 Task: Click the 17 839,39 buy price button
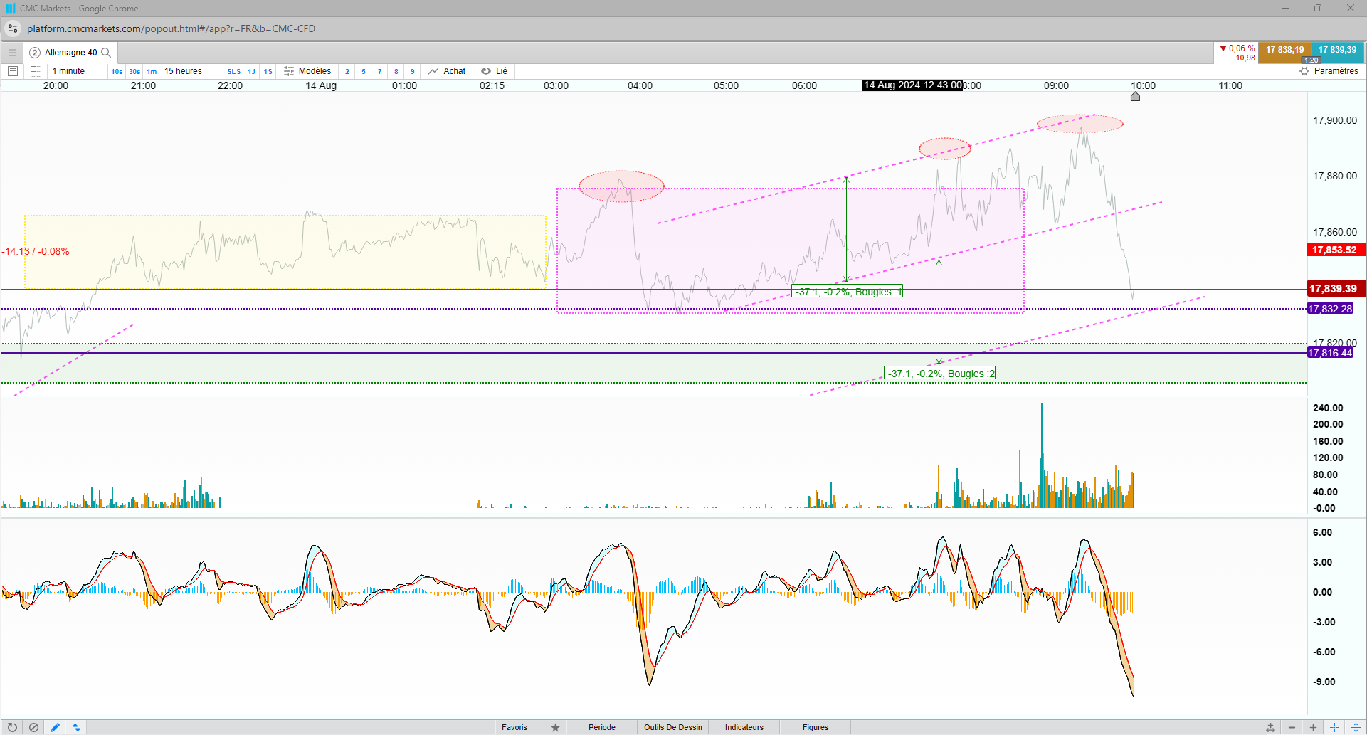pyautogui.click(x=1337, y=50)
